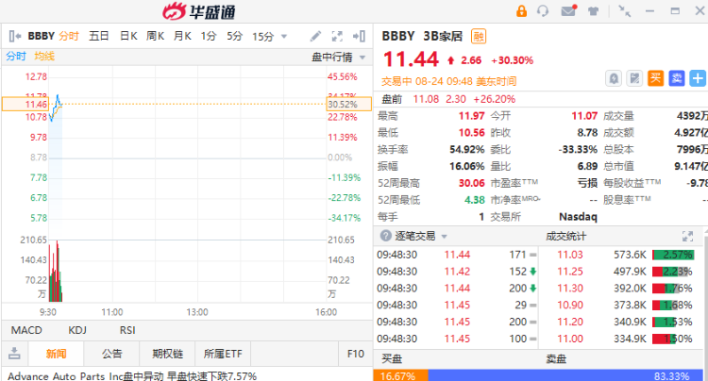The width and height of the screenshot is (708, 381).
Task: Select the trade row with volume 171
Action: click(x=457, y=255)
